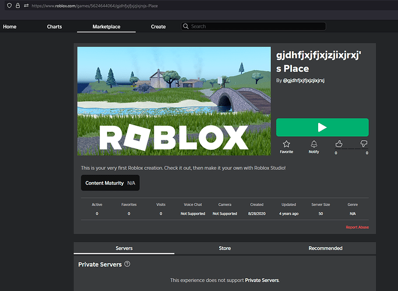Open the site permissions icon in address bar
This screenshot has width=398, height=291.
26,6
